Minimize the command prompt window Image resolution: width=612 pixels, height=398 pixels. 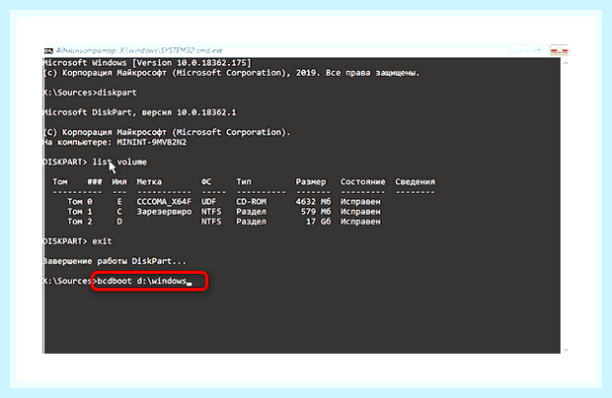point(517,50)
